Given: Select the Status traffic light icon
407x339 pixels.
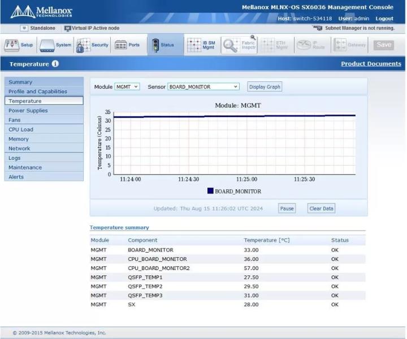Looking at the screenshot, I should [x=155, y=45].
